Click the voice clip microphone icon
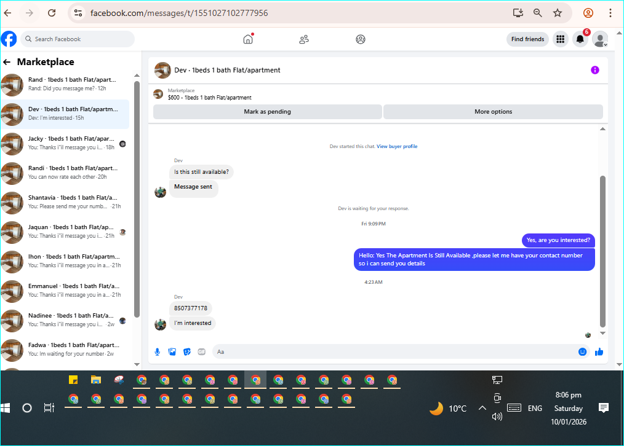This screenshot has width=624, height=446. coord(157,352)
